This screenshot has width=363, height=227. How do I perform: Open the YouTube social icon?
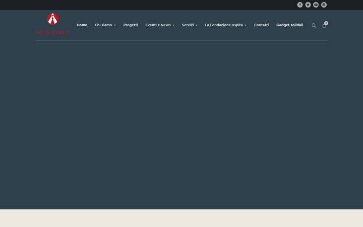click(316, 5)
